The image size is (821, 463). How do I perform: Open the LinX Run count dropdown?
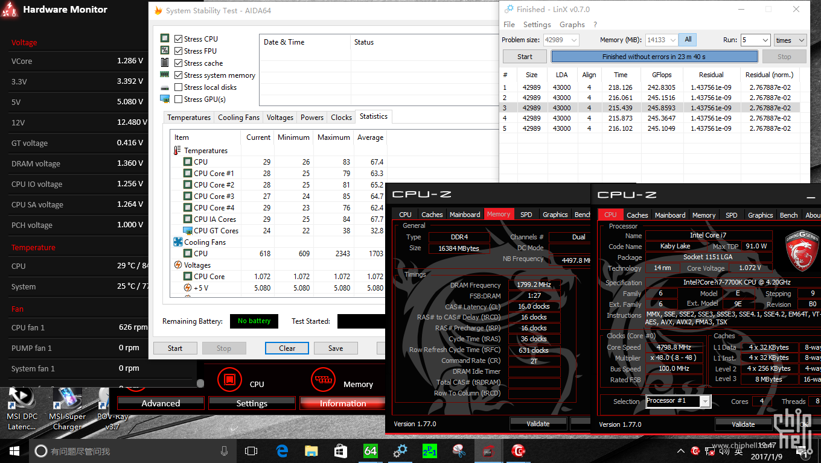tap(764, 40)
